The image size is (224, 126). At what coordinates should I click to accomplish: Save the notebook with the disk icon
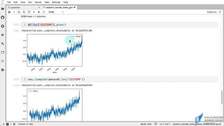(x=9, y=12)
